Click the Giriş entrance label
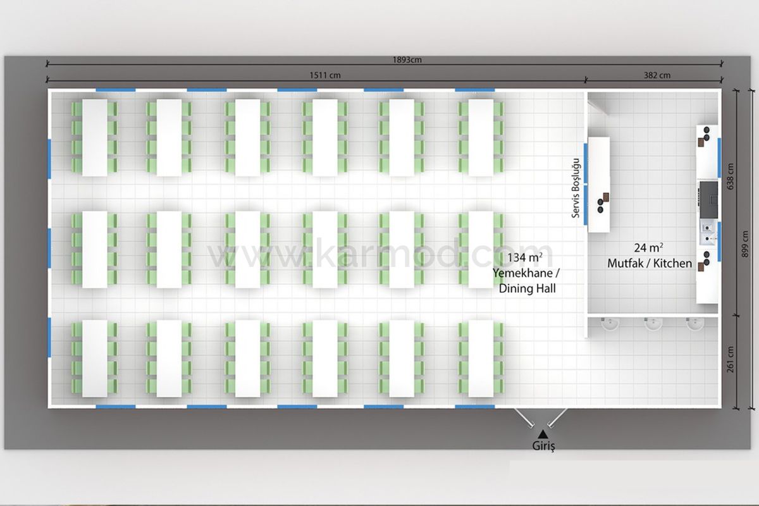The height and width of the screenshot is (506, 759). [x=543, y=447]
